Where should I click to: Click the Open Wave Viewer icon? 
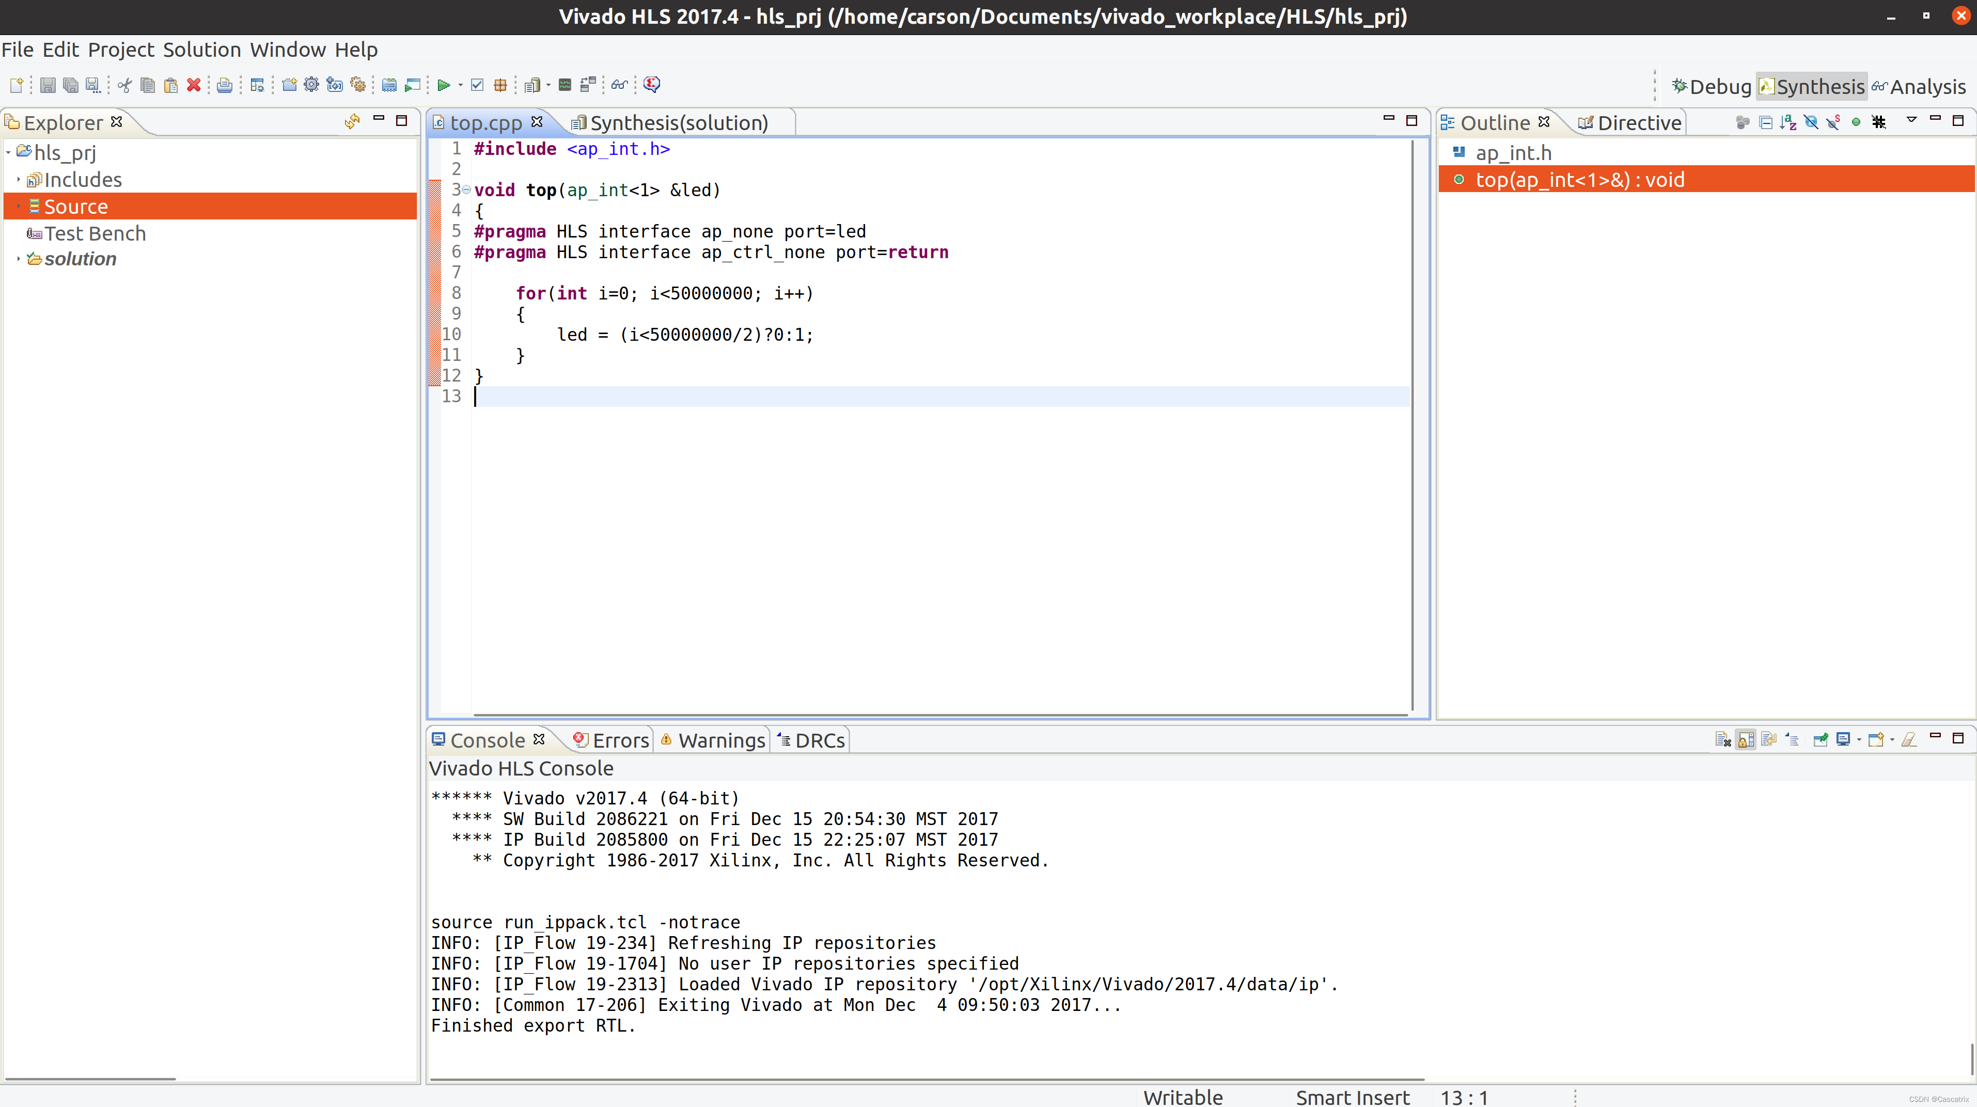(565, 84)
